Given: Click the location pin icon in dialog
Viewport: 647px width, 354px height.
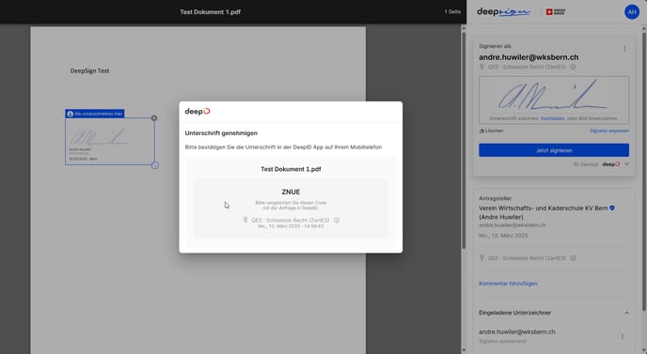Looking at the screenshot, I should click(x=245, y=220).
